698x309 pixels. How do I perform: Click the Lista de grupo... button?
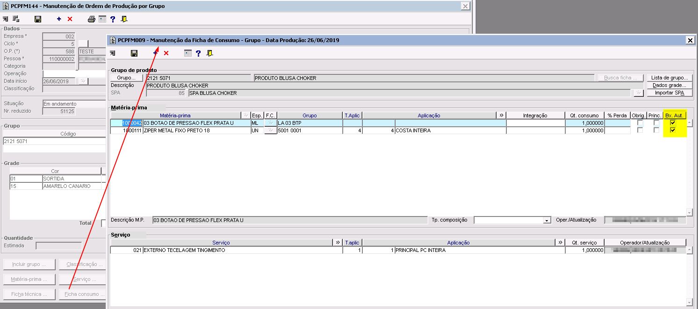669,78
